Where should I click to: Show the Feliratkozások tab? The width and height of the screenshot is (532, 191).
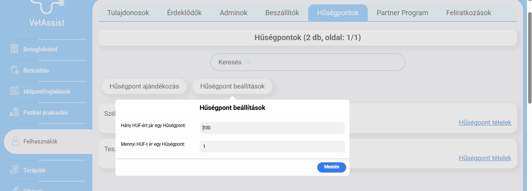coord(468,13)
